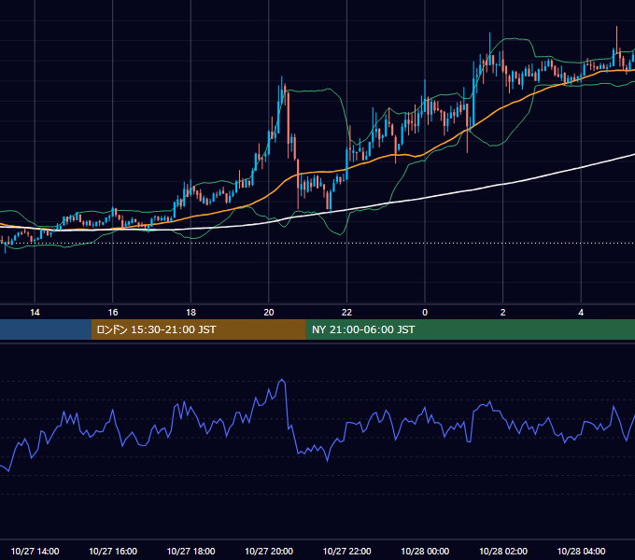Click the 14 hour label on price chart axis
The image size is (635, 560).
(35, 313)
